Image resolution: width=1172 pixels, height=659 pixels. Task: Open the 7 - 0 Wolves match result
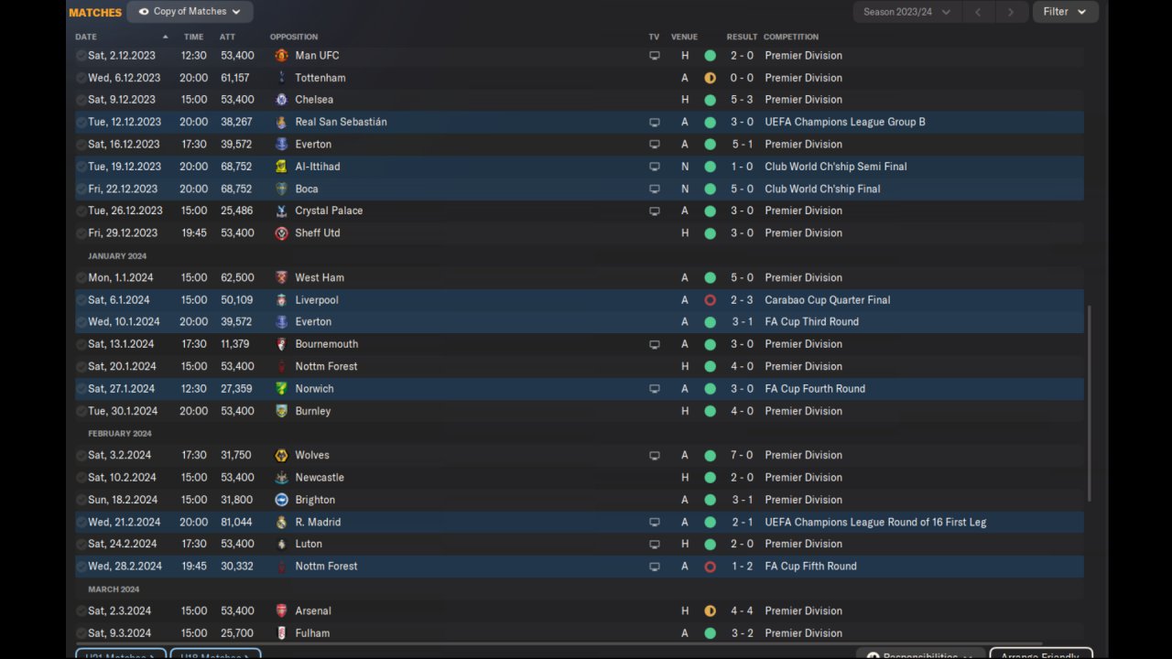(742, 455)
